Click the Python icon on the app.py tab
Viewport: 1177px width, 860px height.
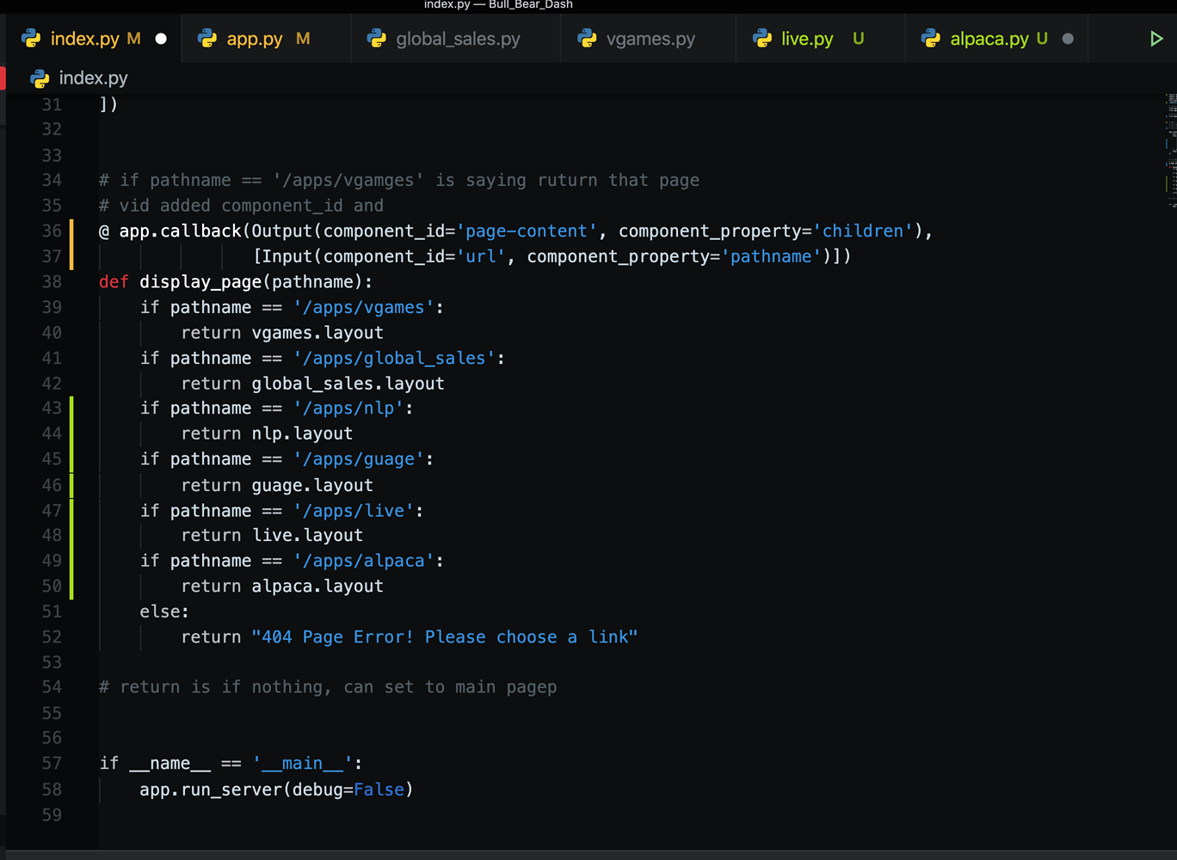(x=206, y=38)
